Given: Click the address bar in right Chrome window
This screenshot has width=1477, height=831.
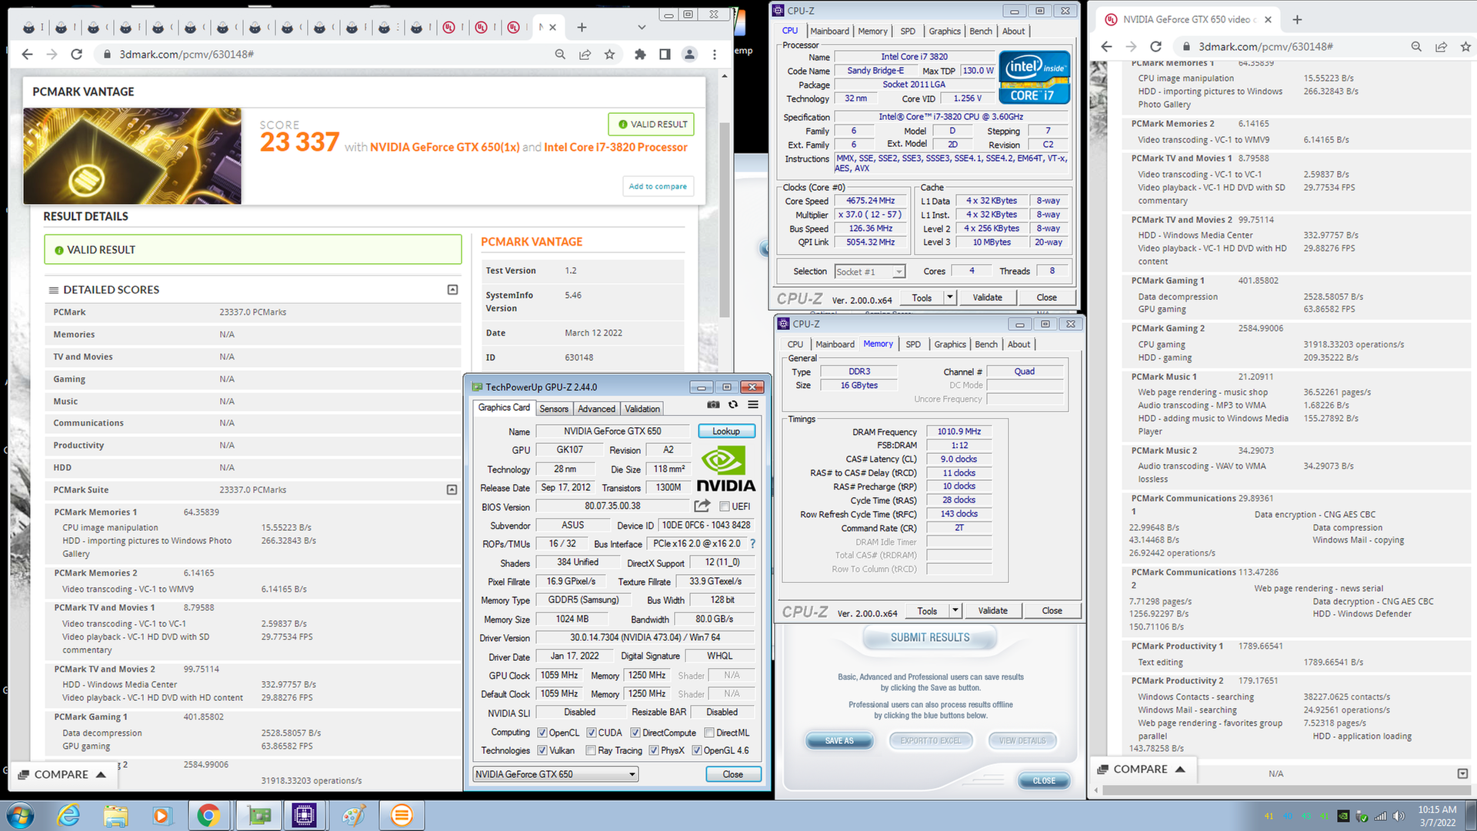Looking at the screenshot, I should (1292, 46).
